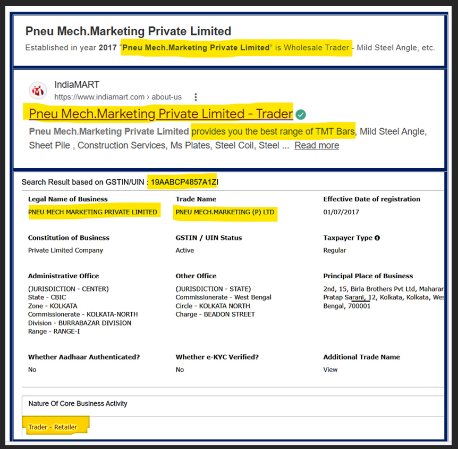Screen dimensions: 458x449
Task: Open the three-dot options beside IndiaMART URL
Action: (x=196, y=97)
